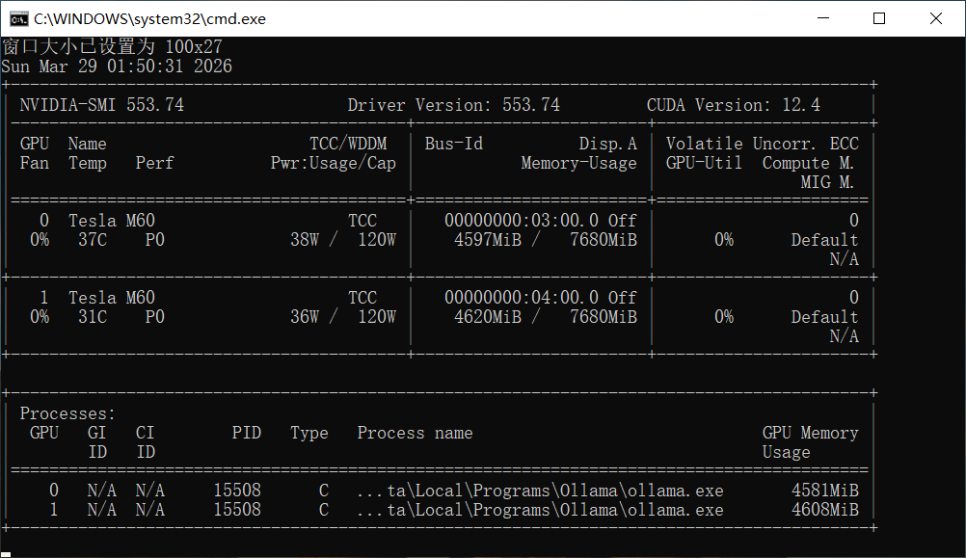Click the 4620MiB memory usage value
The width and height of the screenshot is (966, 558).
487,317
